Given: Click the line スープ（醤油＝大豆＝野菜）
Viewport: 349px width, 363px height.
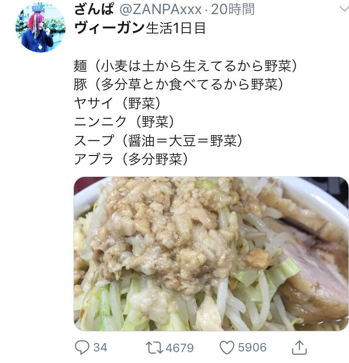Looking at the screenshot, I should coord(158,140).
